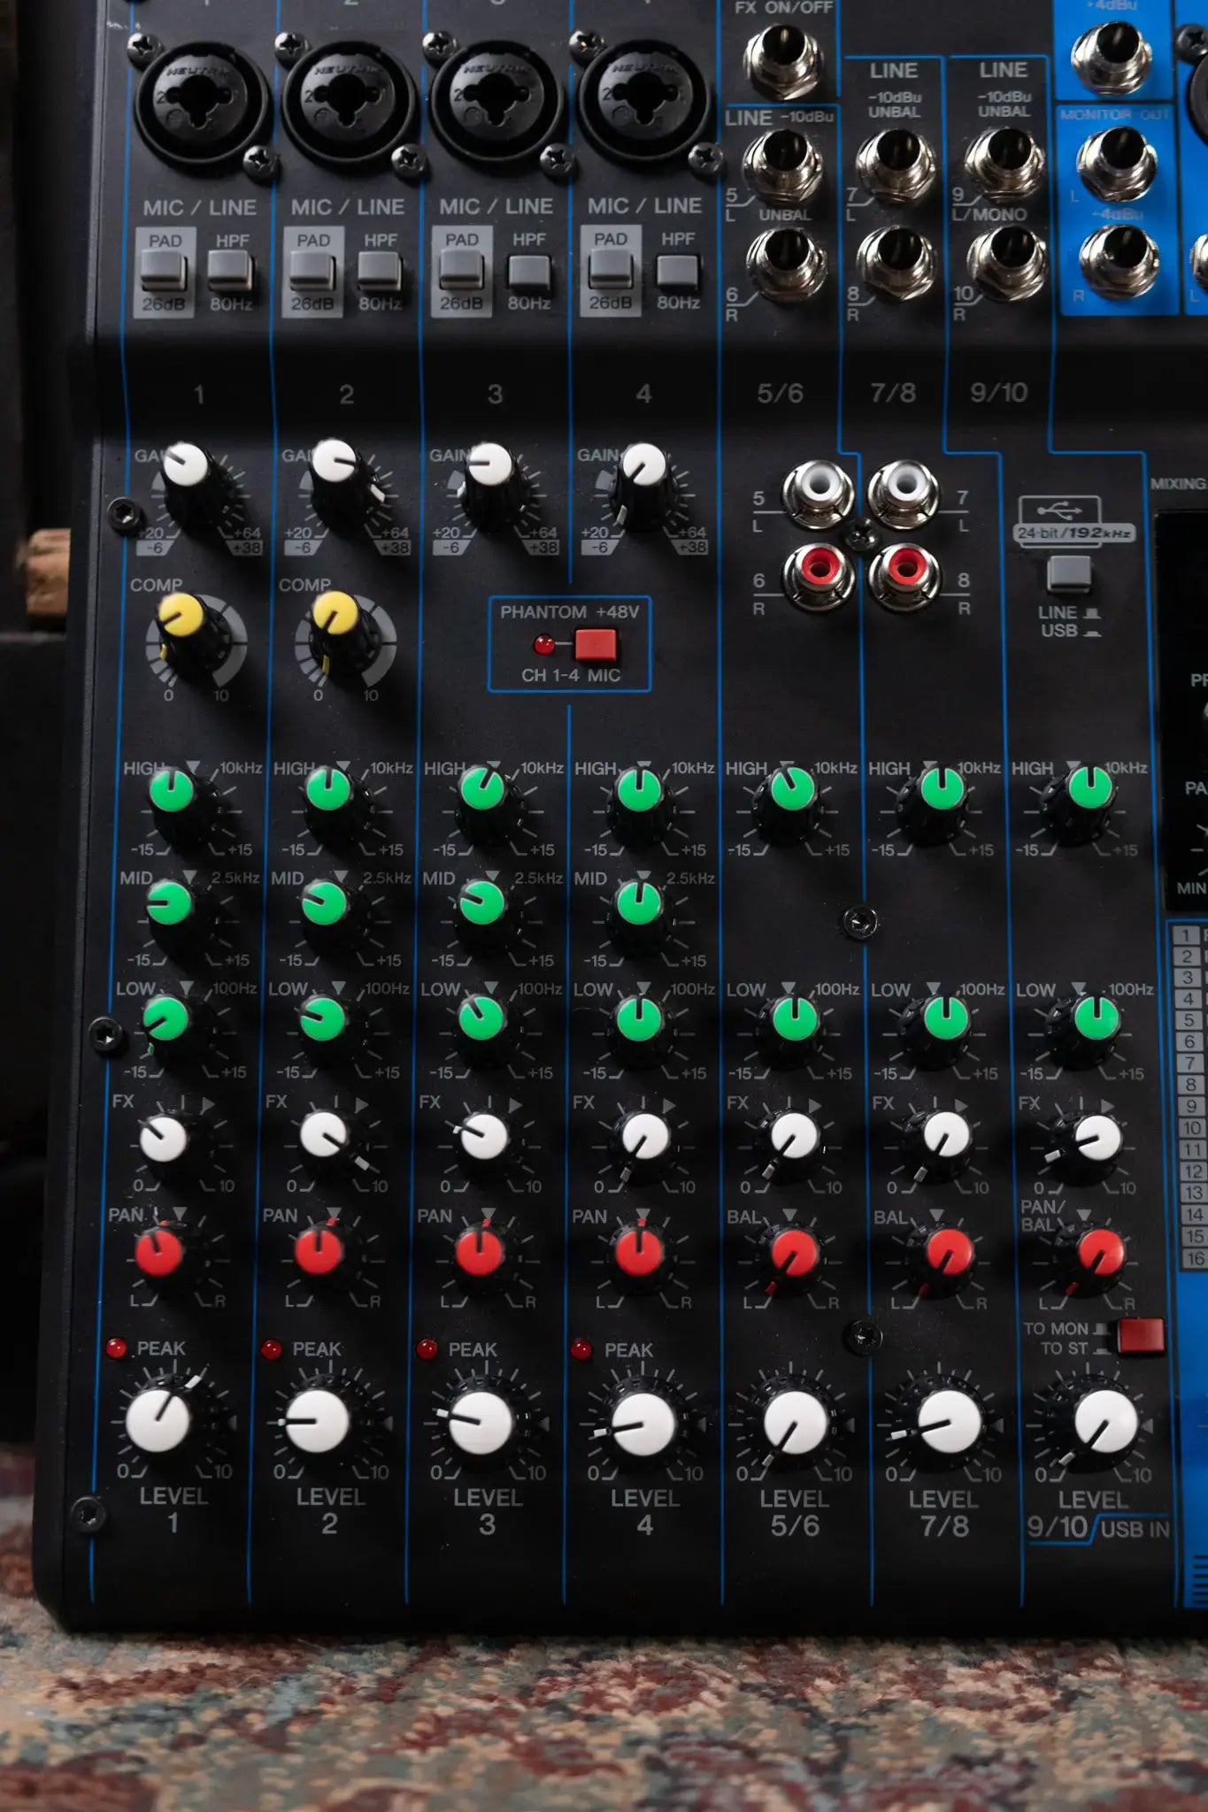Click the channel 7/8 green HIGH knob
Screen dimensions: 1208x1812
[x=943, y=788]
